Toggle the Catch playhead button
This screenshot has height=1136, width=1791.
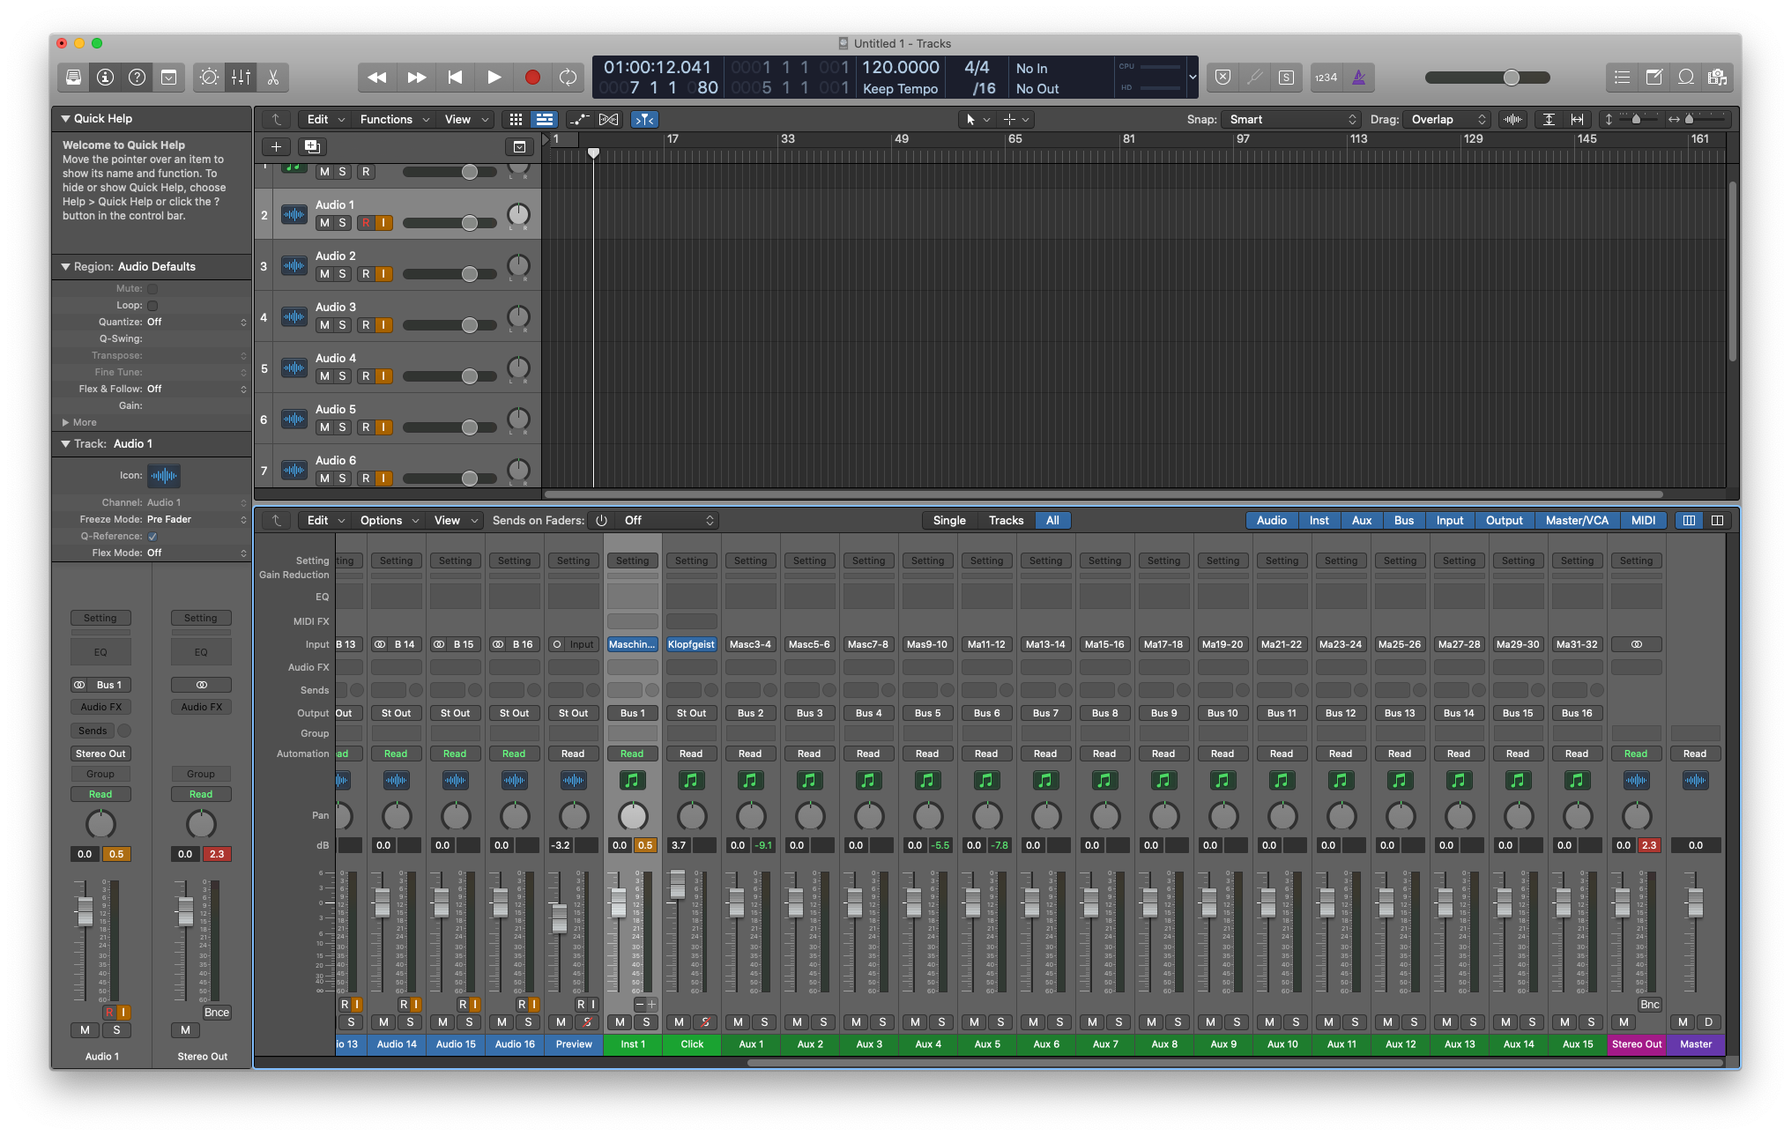point(644,119)
